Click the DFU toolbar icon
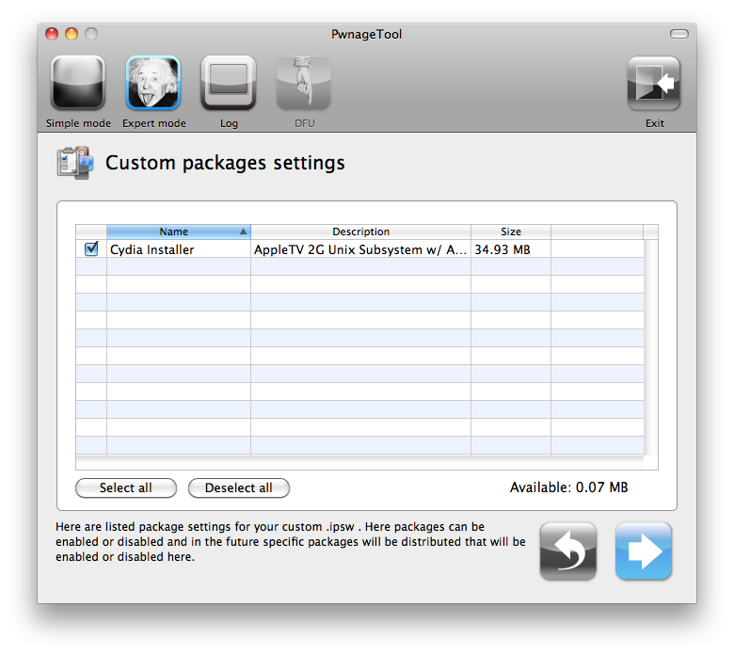This screenshot has height=655, width=734. tap(304, 84)
